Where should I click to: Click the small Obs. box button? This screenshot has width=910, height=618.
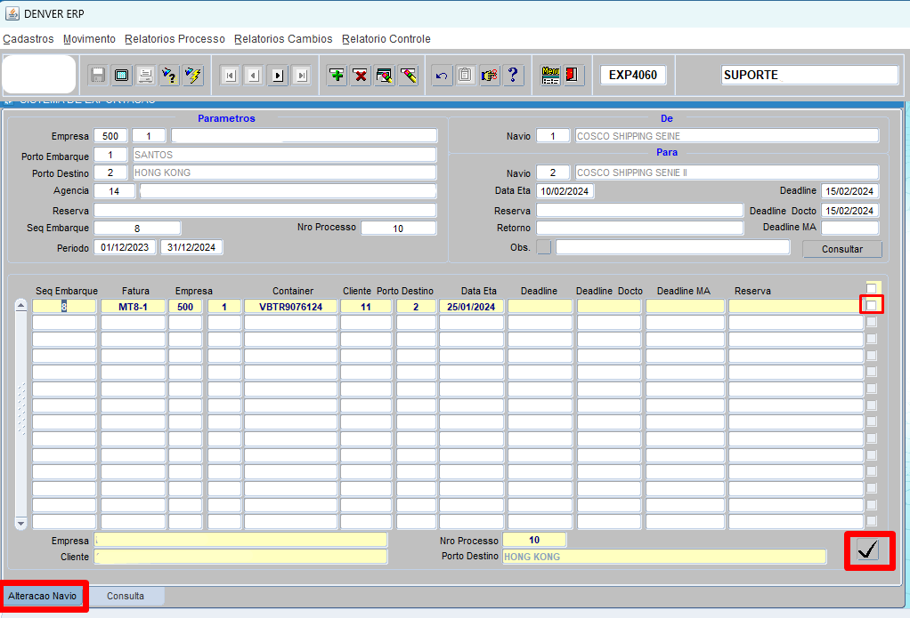[544, 247]
